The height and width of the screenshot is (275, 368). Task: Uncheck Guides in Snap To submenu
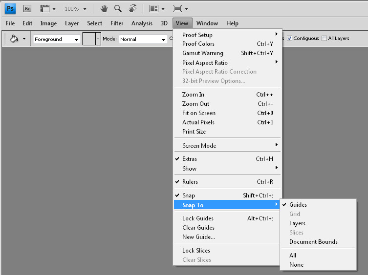(x=318, y=204)
